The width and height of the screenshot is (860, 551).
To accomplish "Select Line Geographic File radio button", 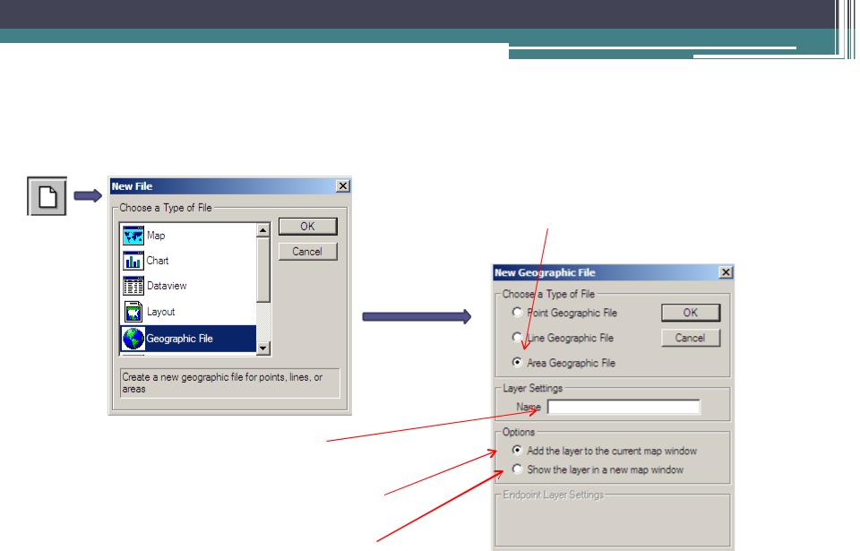I will pos(517,337).
